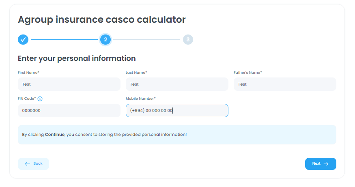
Task: Jump to step 3 circle indicator
Action: (x=188, y=39)
